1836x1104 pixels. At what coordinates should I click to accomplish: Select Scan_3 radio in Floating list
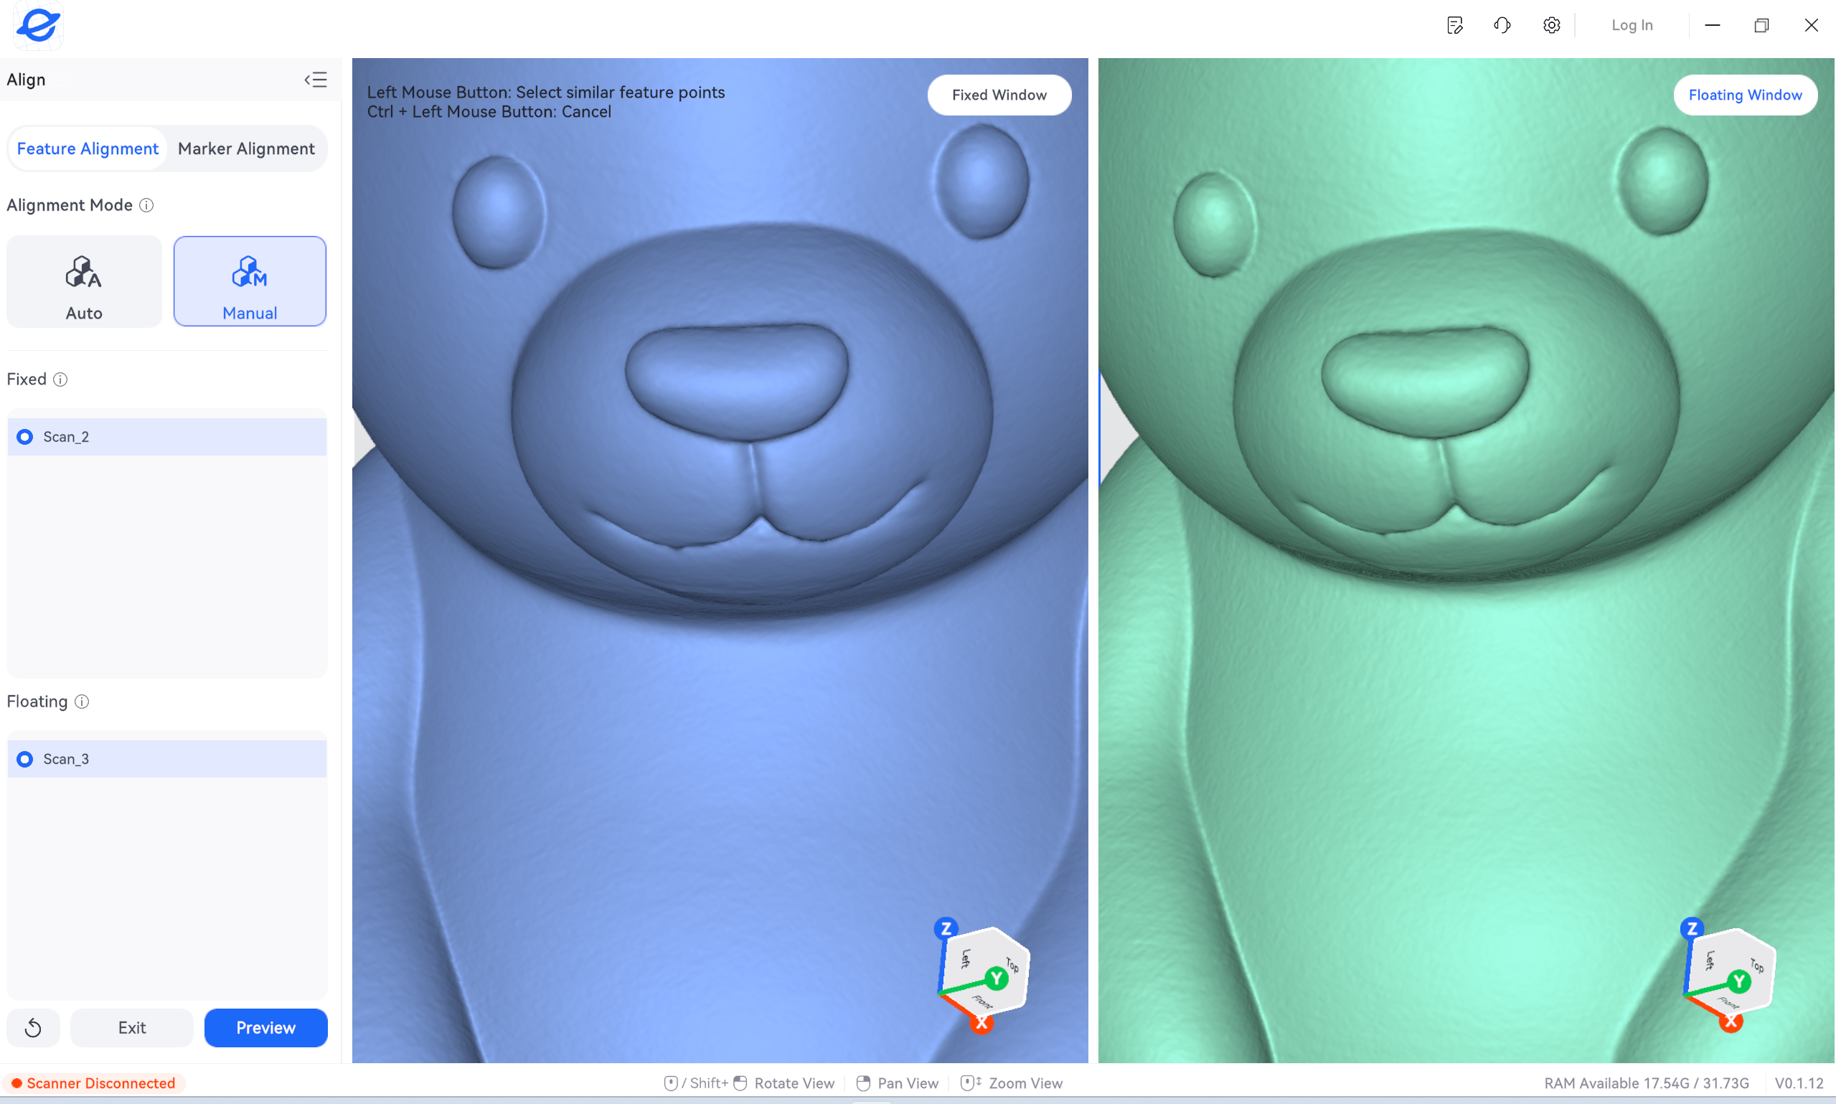(x=24, y=759)
